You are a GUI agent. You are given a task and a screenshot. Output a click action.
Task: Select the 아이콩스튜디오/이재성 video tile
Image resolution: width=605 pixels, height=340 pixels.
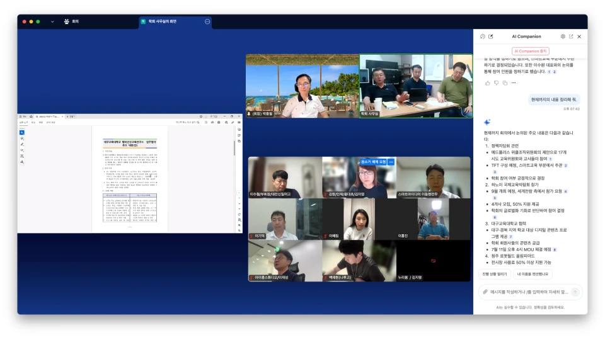click(285, 261)
